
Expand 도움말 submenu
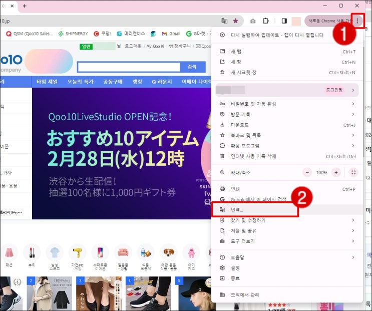pos(287,257)
